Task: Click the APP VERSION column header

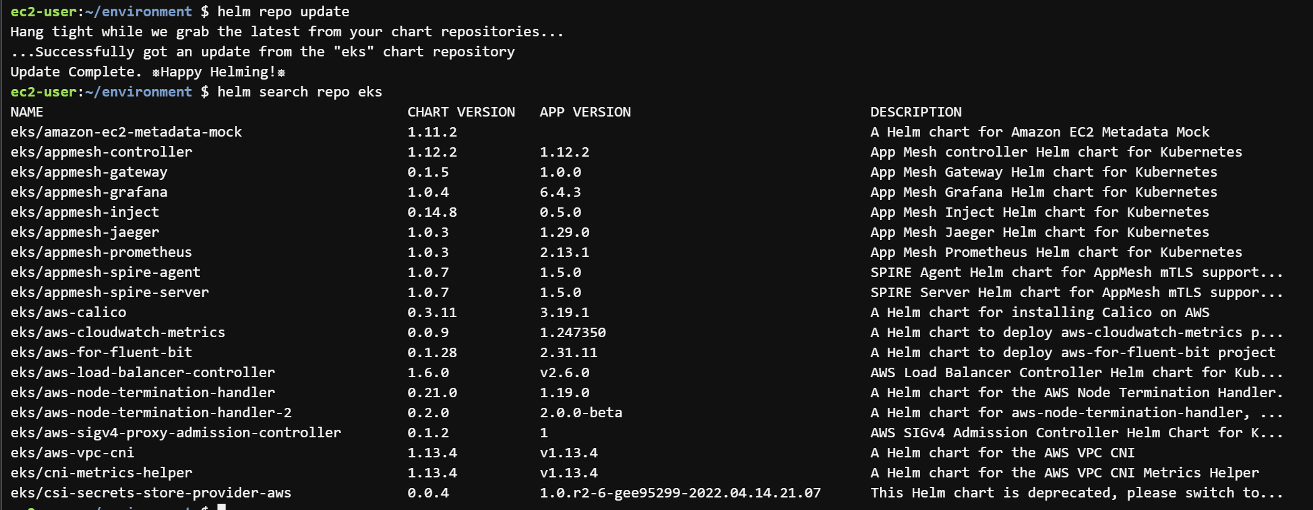Action: 585,112
